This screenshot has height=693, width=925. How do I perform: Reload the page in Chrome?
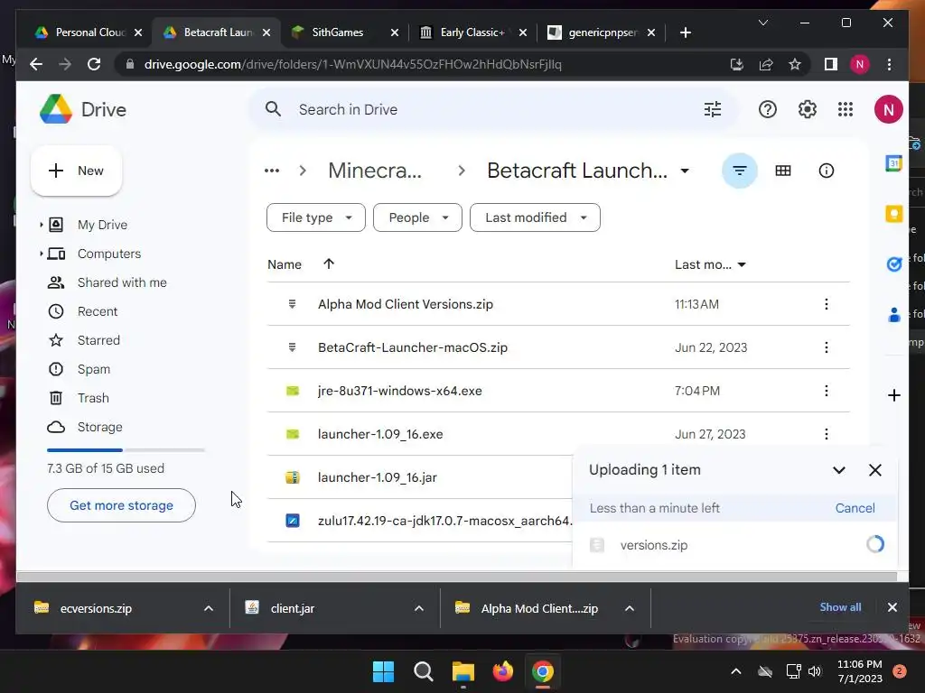click(94, 64)
